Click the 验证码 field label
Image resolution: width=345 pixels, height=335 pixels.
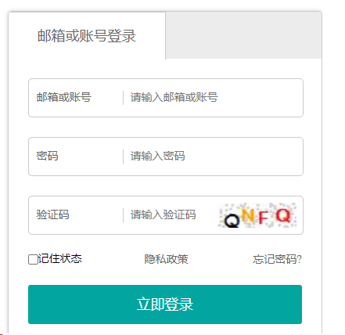pos(53,214)
